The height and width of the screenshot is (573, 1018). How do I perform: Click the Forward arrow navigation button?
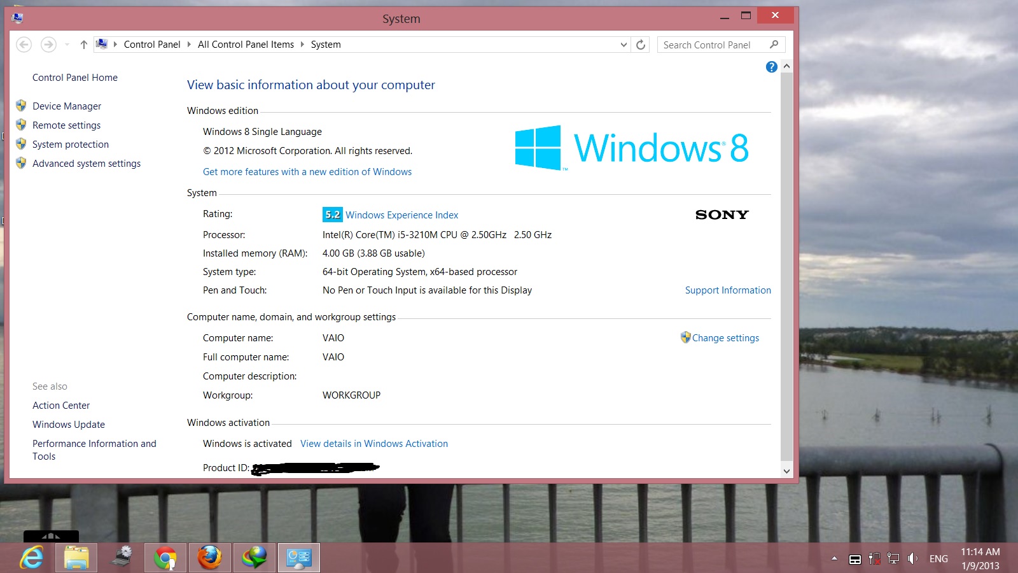tap(48, 45)
